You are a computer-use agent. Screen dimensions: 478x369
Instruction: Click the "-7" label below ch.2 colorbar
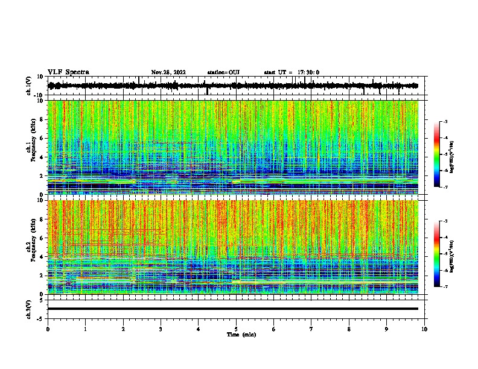pyautogui.click(x=445, y=286)
